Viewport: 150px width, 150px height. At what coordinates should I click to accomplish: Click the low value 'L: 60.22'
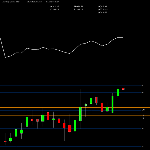coord(78,10)
